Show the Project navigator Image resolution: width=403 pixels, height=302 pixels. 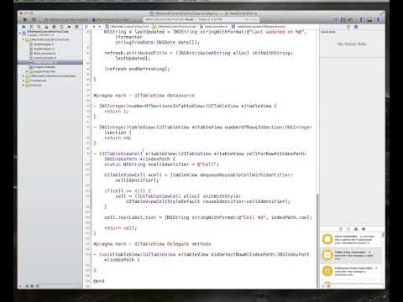24,27
